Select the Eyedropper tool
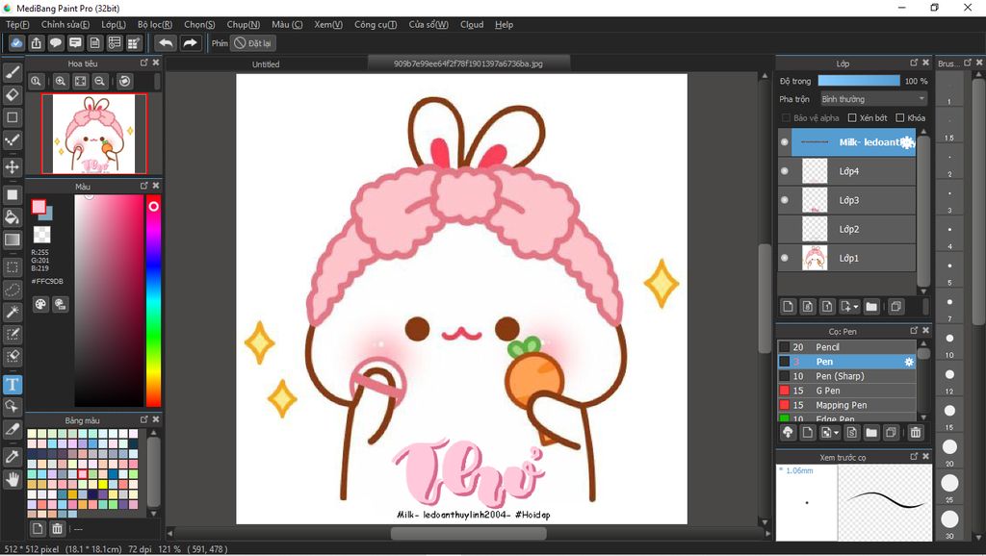 [x=12, y=457]
